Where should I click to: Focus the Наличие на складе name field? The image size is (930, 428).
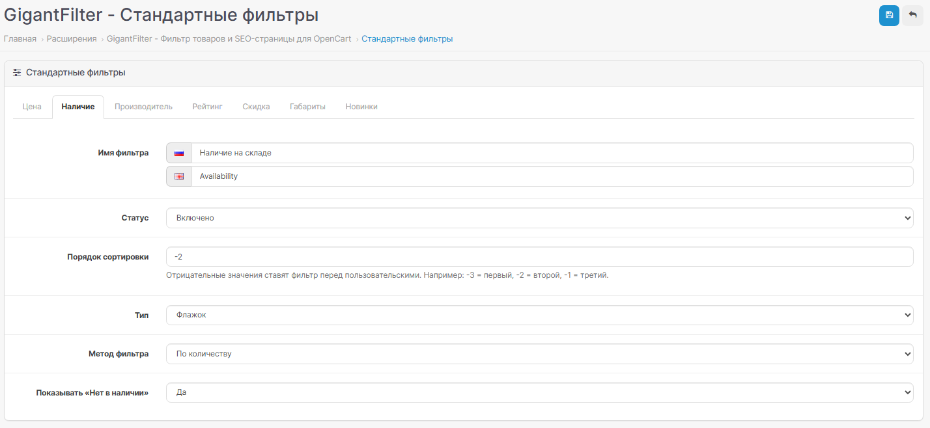[552, 153]
